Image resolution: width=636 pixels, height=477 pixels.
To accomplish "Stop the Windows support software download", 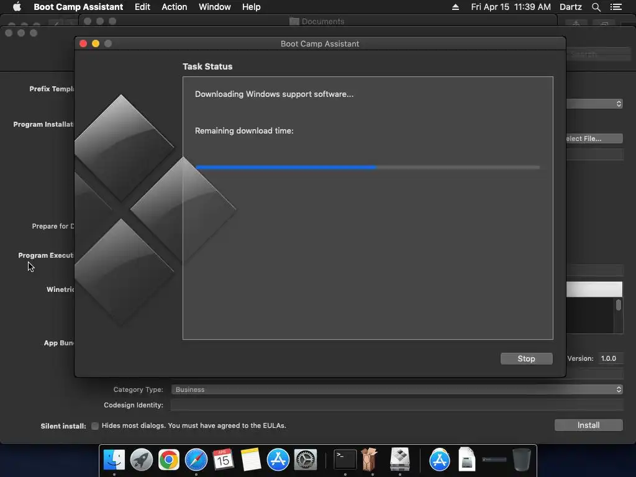I will click(x=527, y=358).
